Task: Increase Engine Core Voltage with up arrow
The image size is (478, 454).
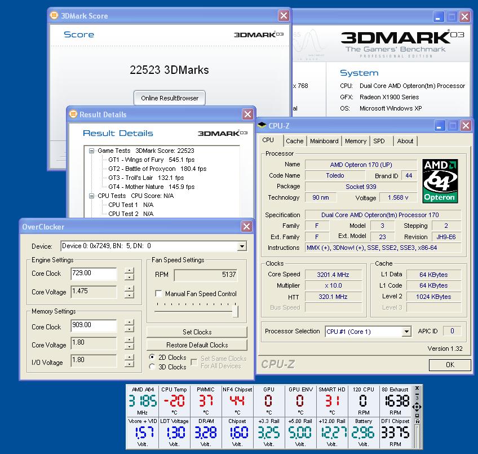Action: tap(129, 288)
